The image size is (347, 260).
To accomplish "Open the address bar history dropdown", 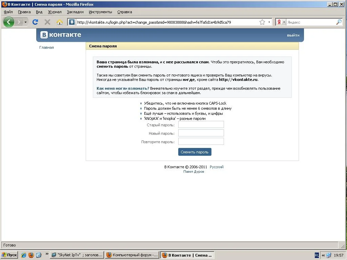I will point(269,22).
